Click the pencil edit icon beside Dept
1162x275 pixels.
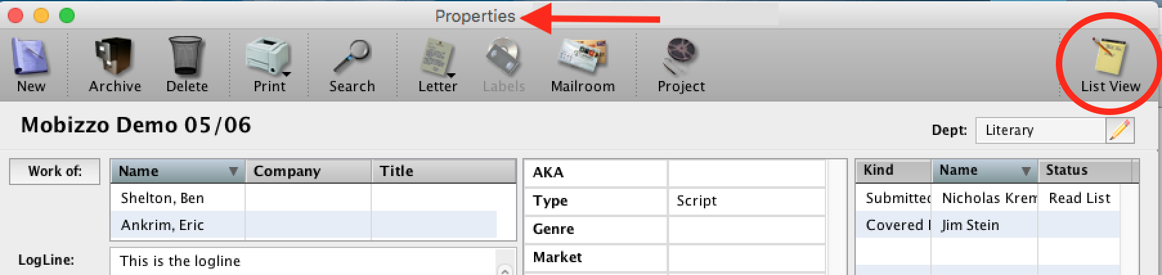(1120, 130)
